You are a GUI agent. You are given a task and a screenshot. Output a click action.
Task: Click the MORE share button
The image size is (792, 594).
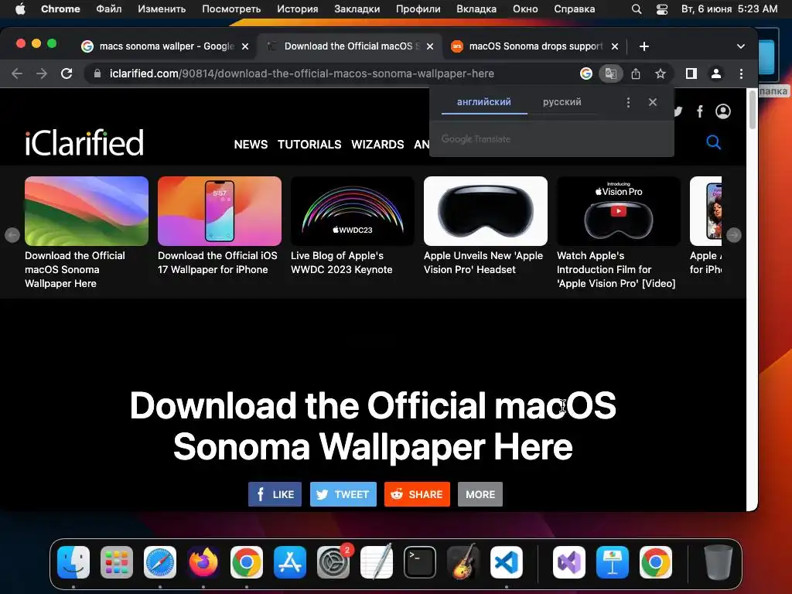(480, 494)
